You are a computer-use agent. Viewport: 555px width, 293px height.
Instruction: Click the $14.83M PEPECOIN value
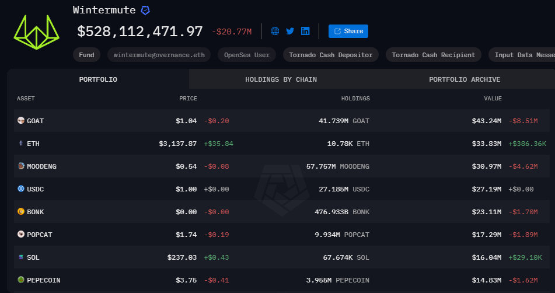[487, 280]
